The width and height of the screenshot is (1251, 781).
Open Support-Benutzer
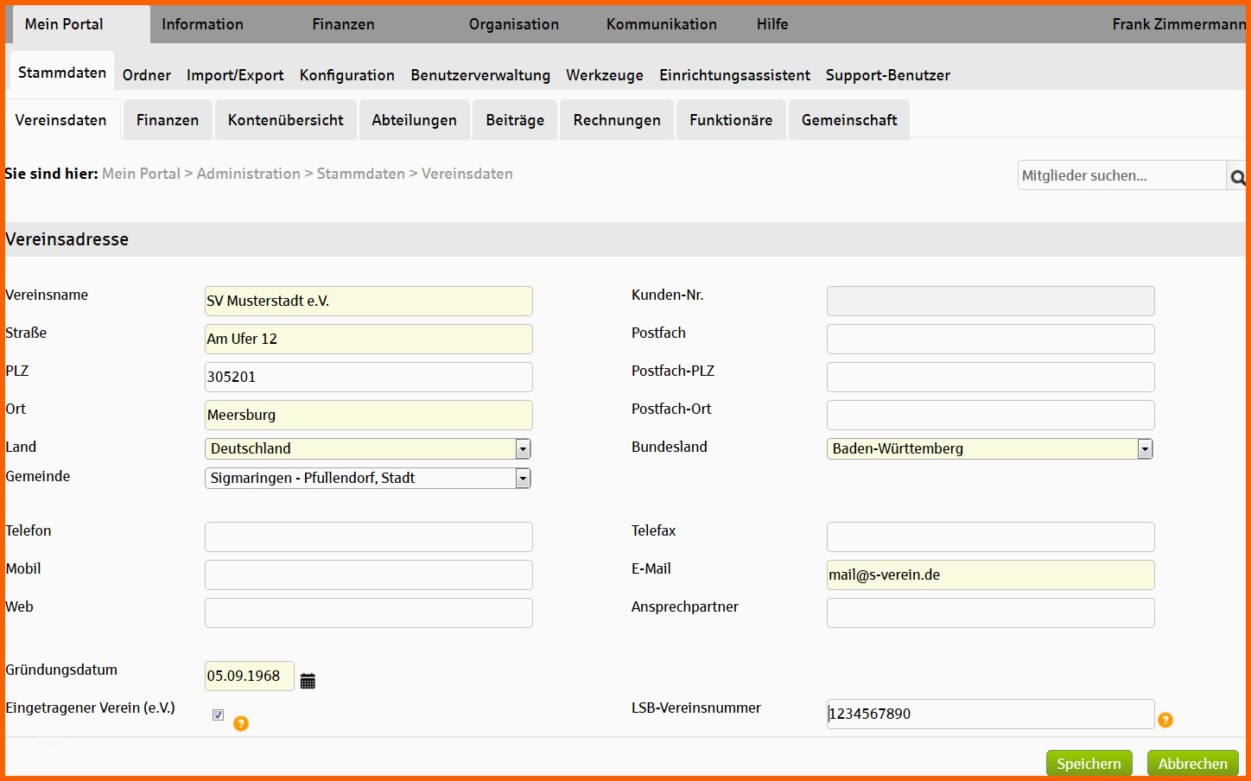coord(888,75)
